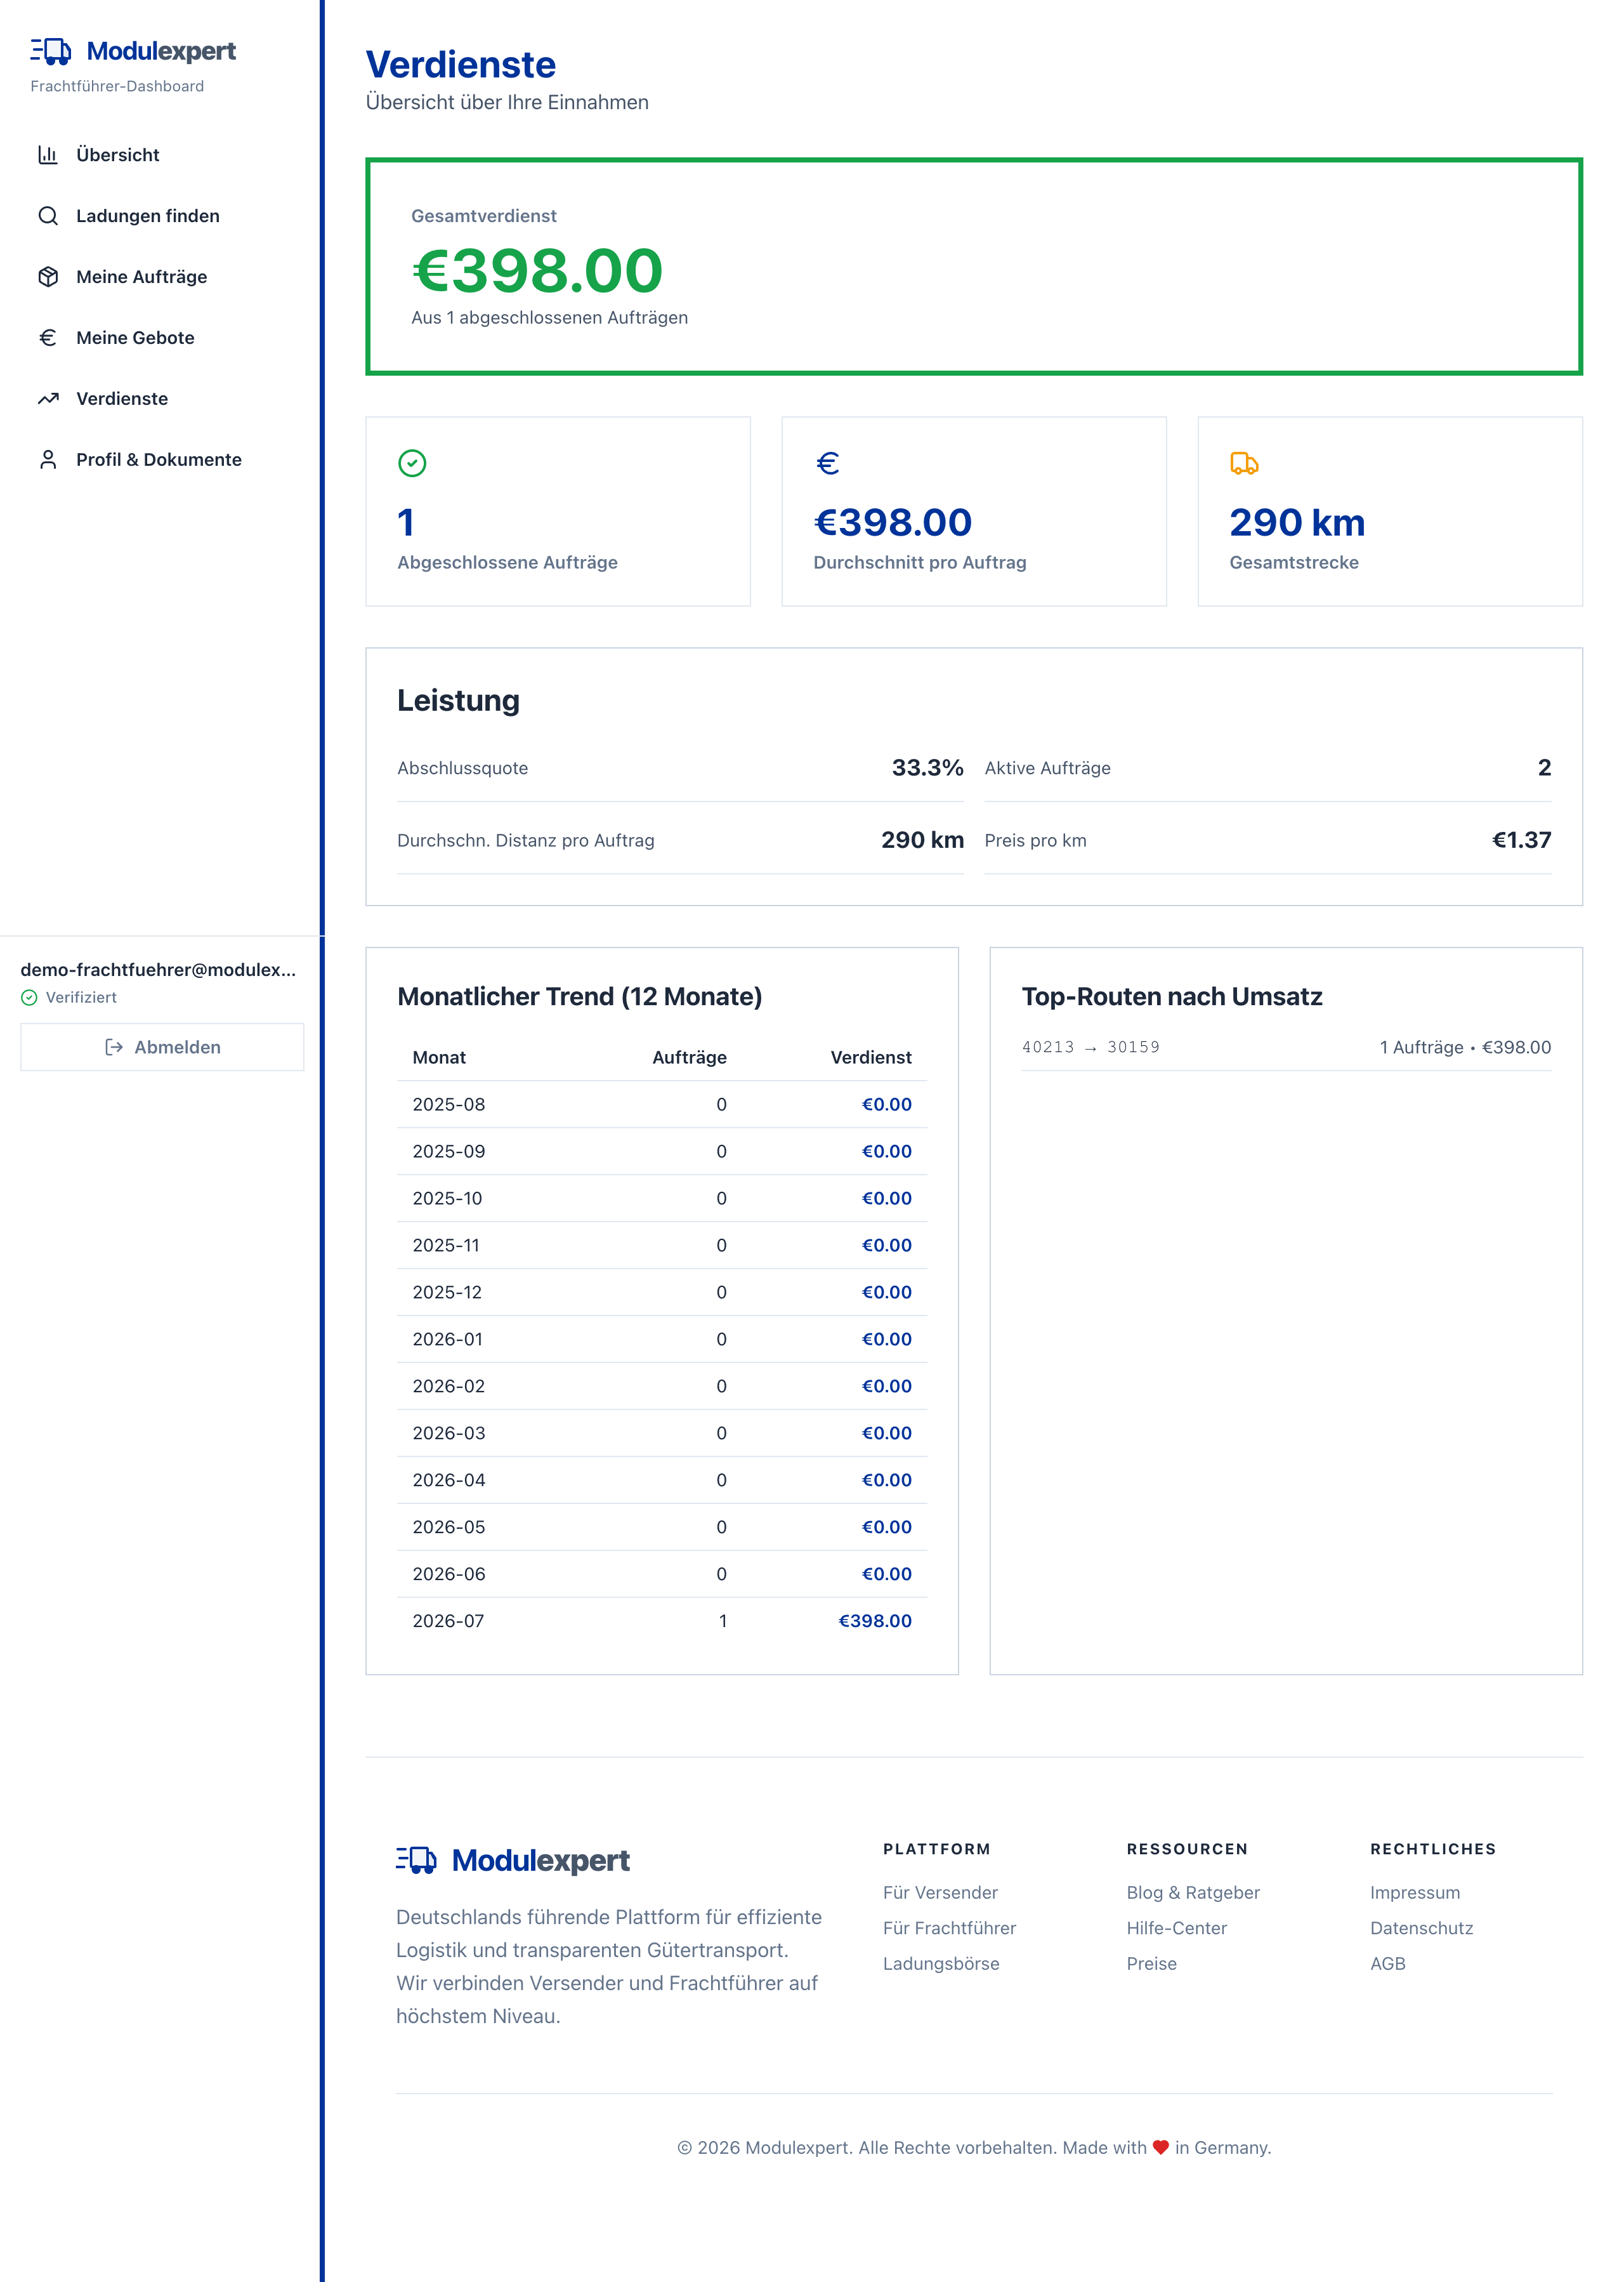Open the Datenschutz link

tap(1421, 1928)
